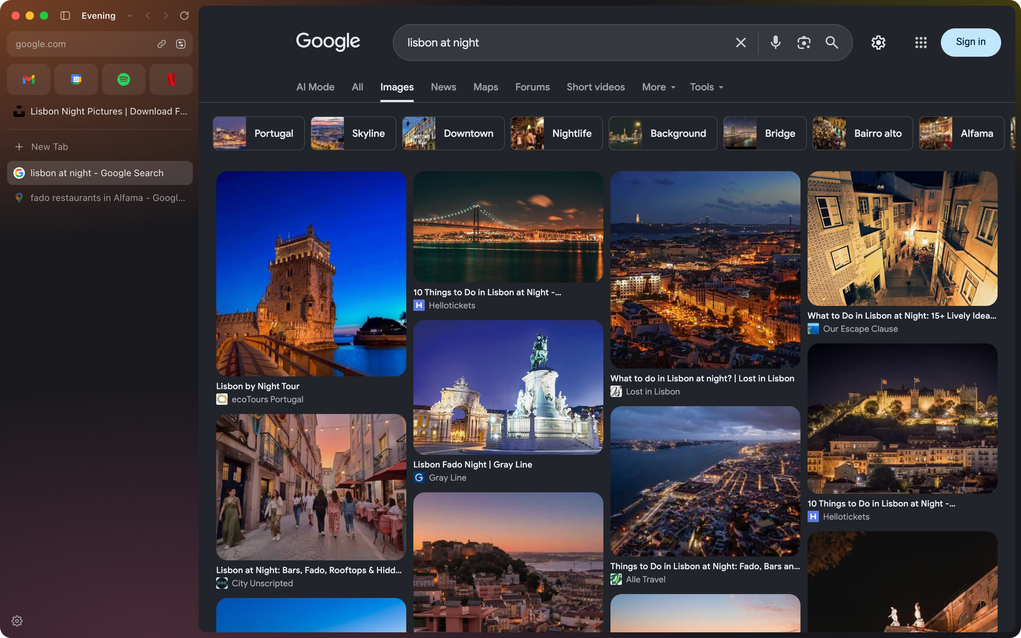Start voice search with microphone icon
This screenshot has width=1021, height=638.
tap(775, 43)
